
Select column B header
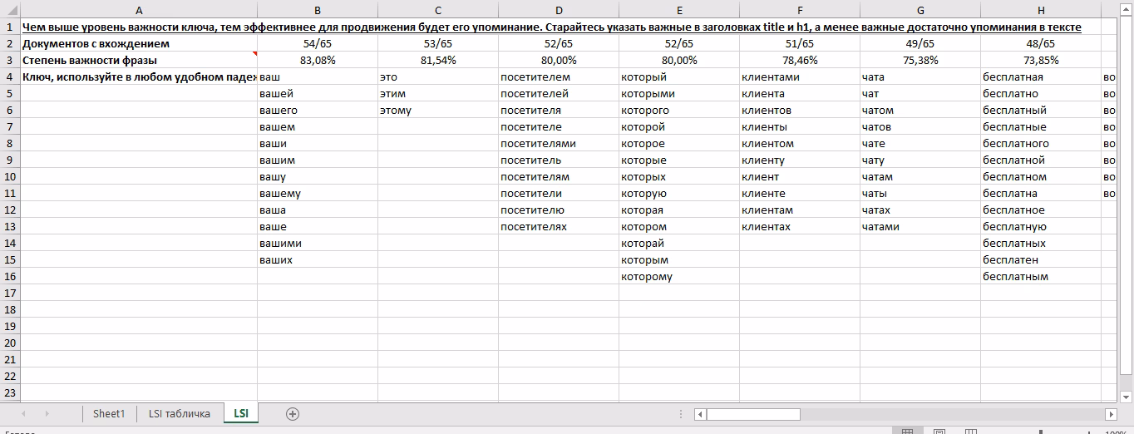click(x=317, y=11)
